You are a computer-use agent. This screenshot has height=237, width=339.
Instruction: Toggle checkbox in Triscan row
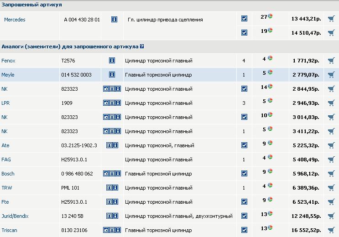tap(244, 230)
